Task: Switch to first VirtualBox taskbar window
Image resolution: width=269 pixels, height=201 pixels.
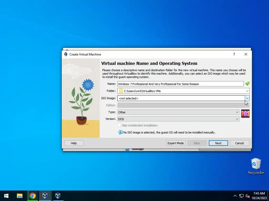Action: [x=45, y=196]
